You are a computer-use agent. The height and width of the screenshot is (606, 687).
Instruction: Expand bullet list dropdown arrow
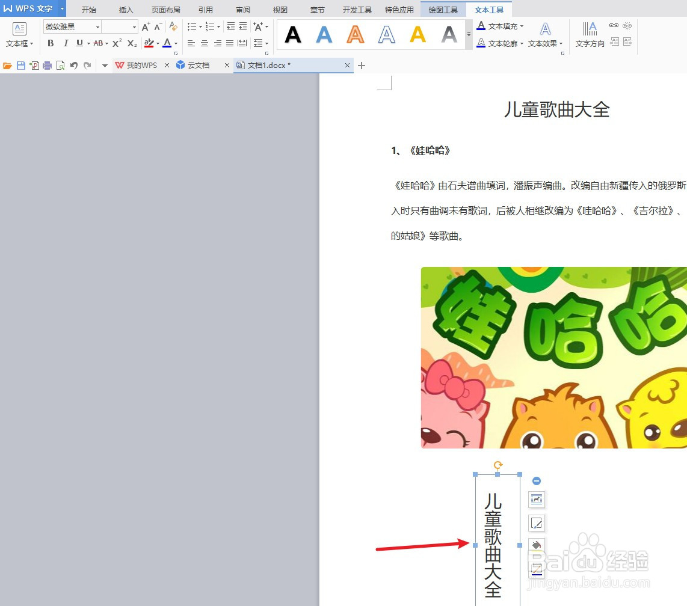click(201, 27)
